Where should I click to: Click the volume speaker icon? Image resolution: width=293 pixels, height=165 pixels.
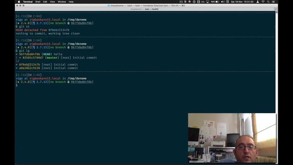[x=223, y=2]
